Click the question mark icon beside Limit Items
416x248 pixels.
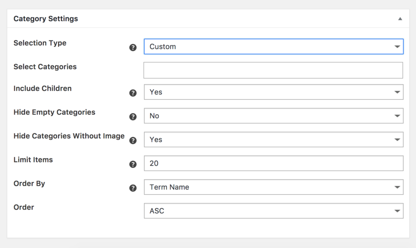pos(133,164)
